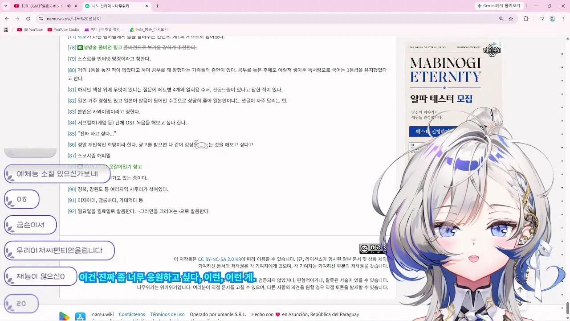Jump to footnote [91] reference
Screen dimensions: 570x321
(72, 200)
